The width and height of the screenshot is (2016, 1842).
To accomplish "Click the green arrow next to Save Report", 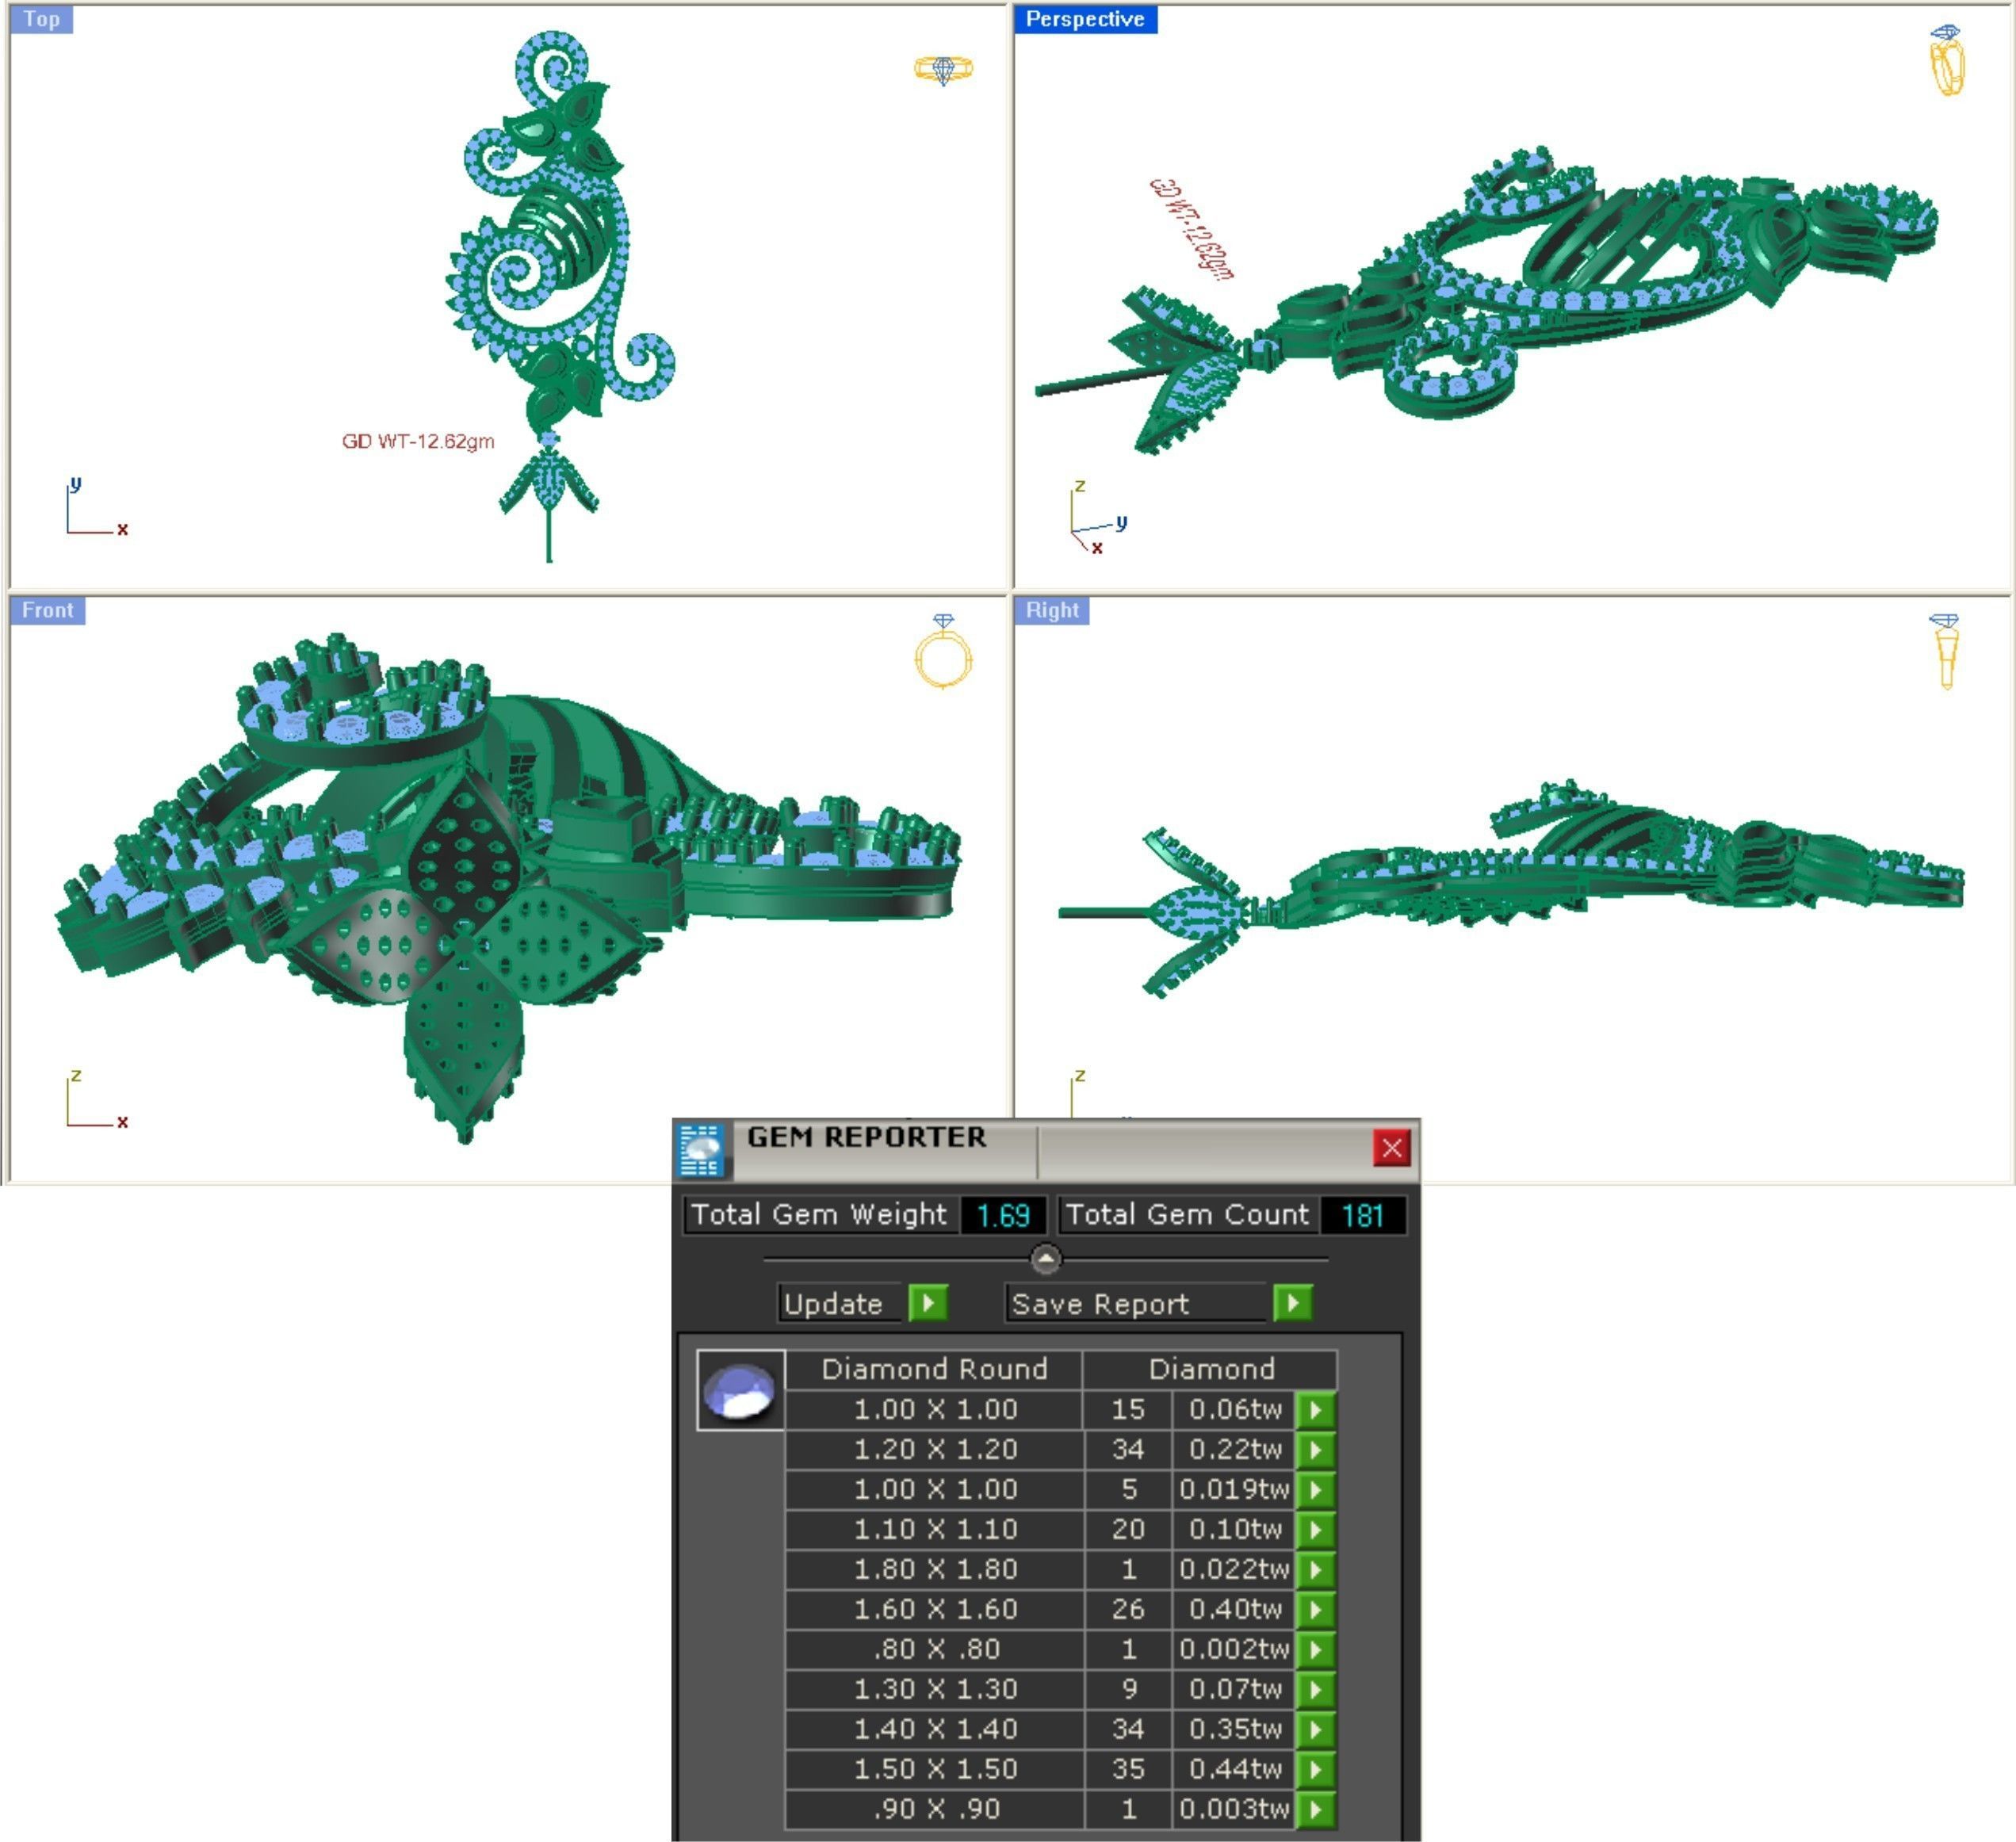I will coord(1293,1303).
